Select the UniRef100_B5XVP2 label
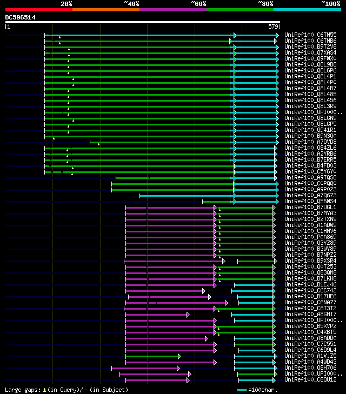The image size is (346, 394). [310, 326]
